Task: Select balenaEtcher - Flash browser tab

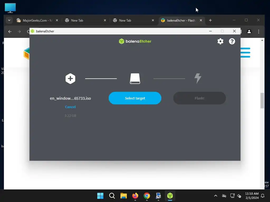Action: pos(181,21)
